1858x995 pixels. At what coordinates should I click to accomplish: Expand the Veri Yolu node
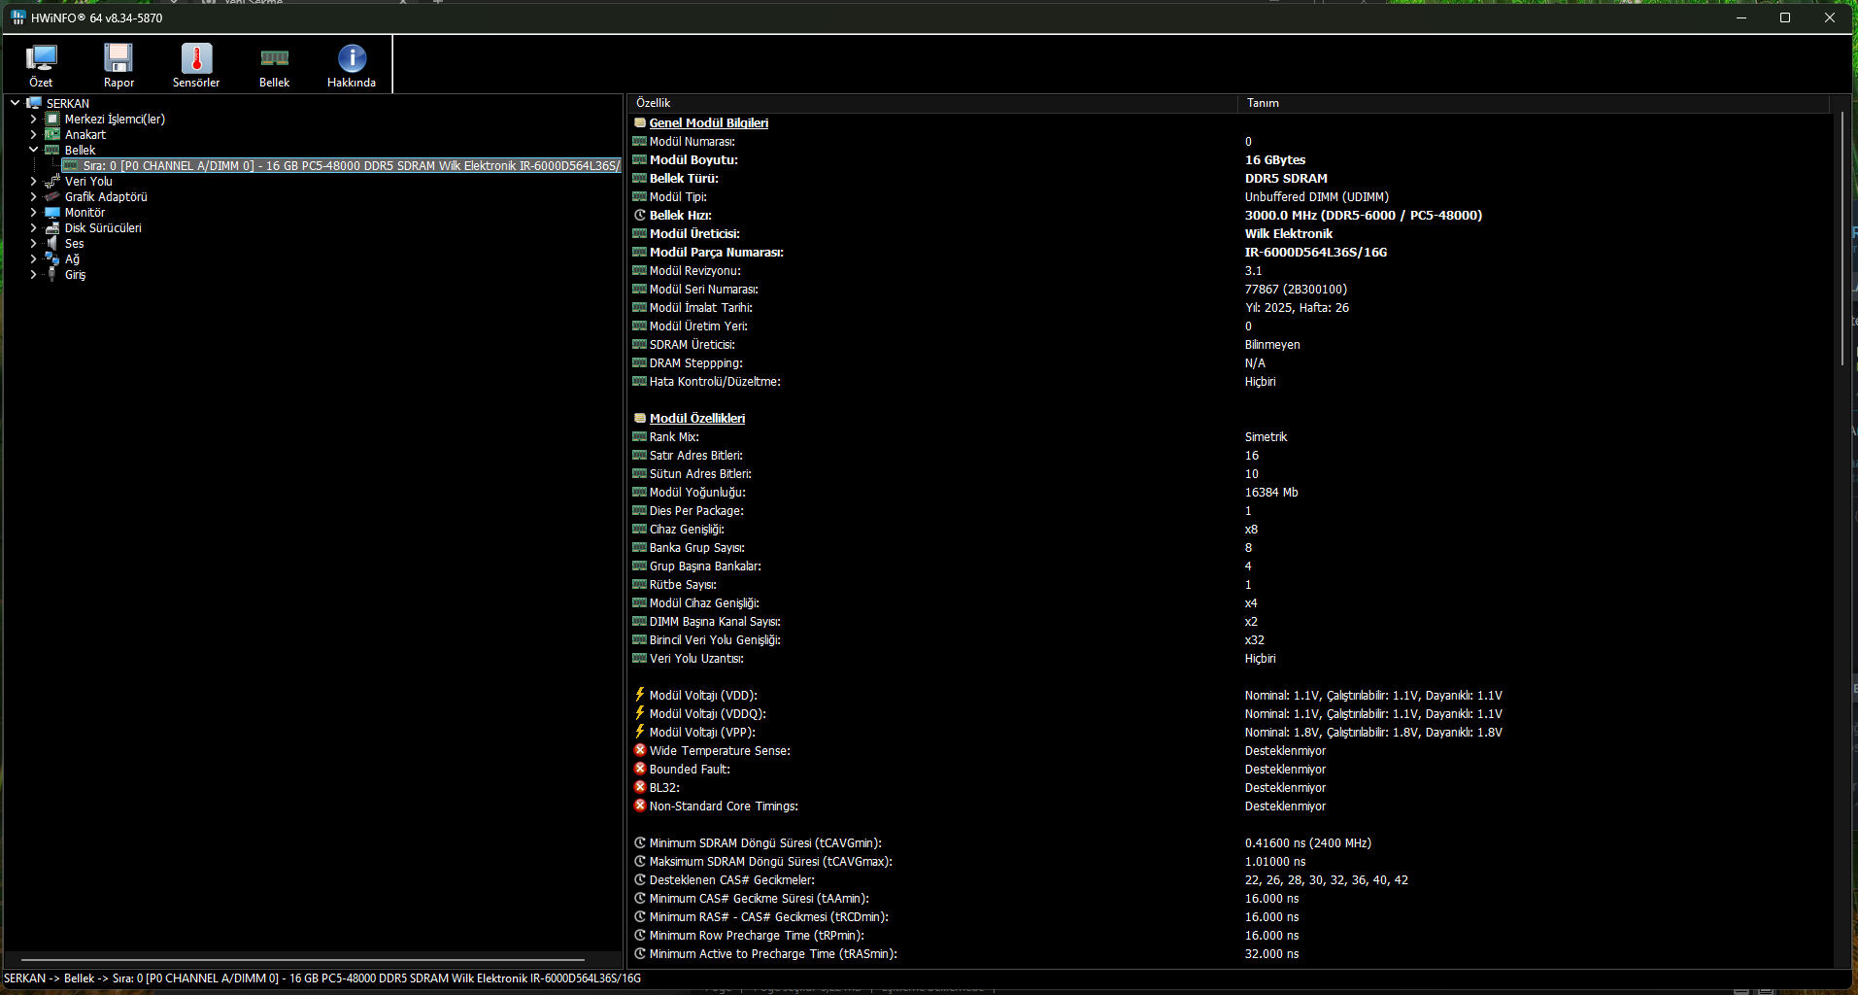[34, 181]
